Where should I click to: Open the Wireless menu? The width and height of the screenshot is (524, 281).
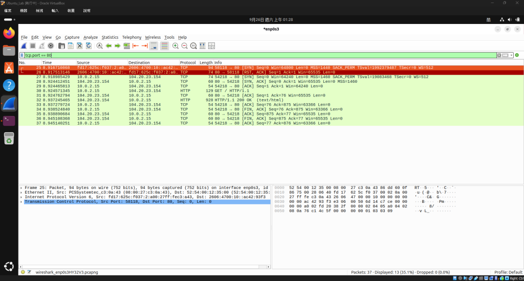[152, 37]
